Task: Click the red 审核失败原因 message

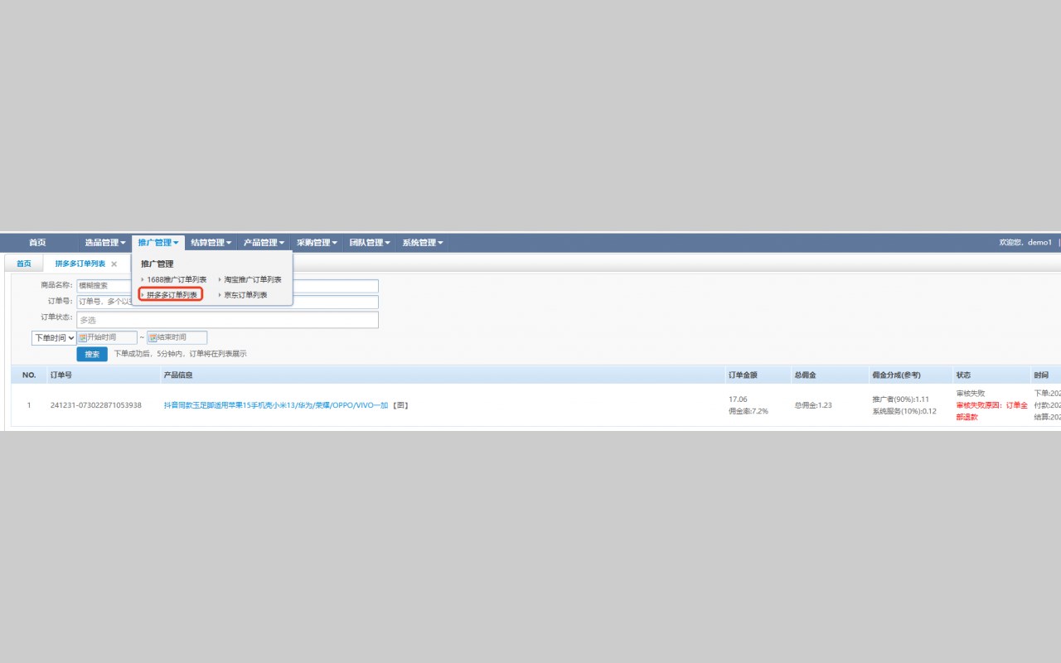Action: pyautogui.click(x=991, y=411)
